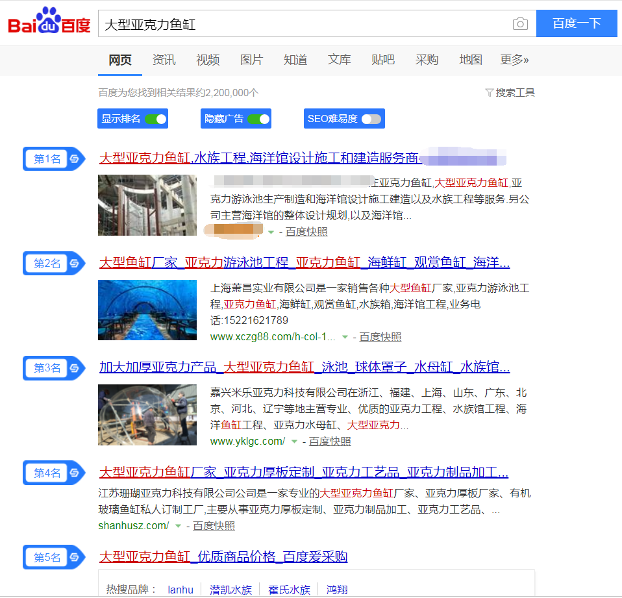This screenshot has height=598, width=622.
Task: Open the 地图 tab
Action: 471,60
